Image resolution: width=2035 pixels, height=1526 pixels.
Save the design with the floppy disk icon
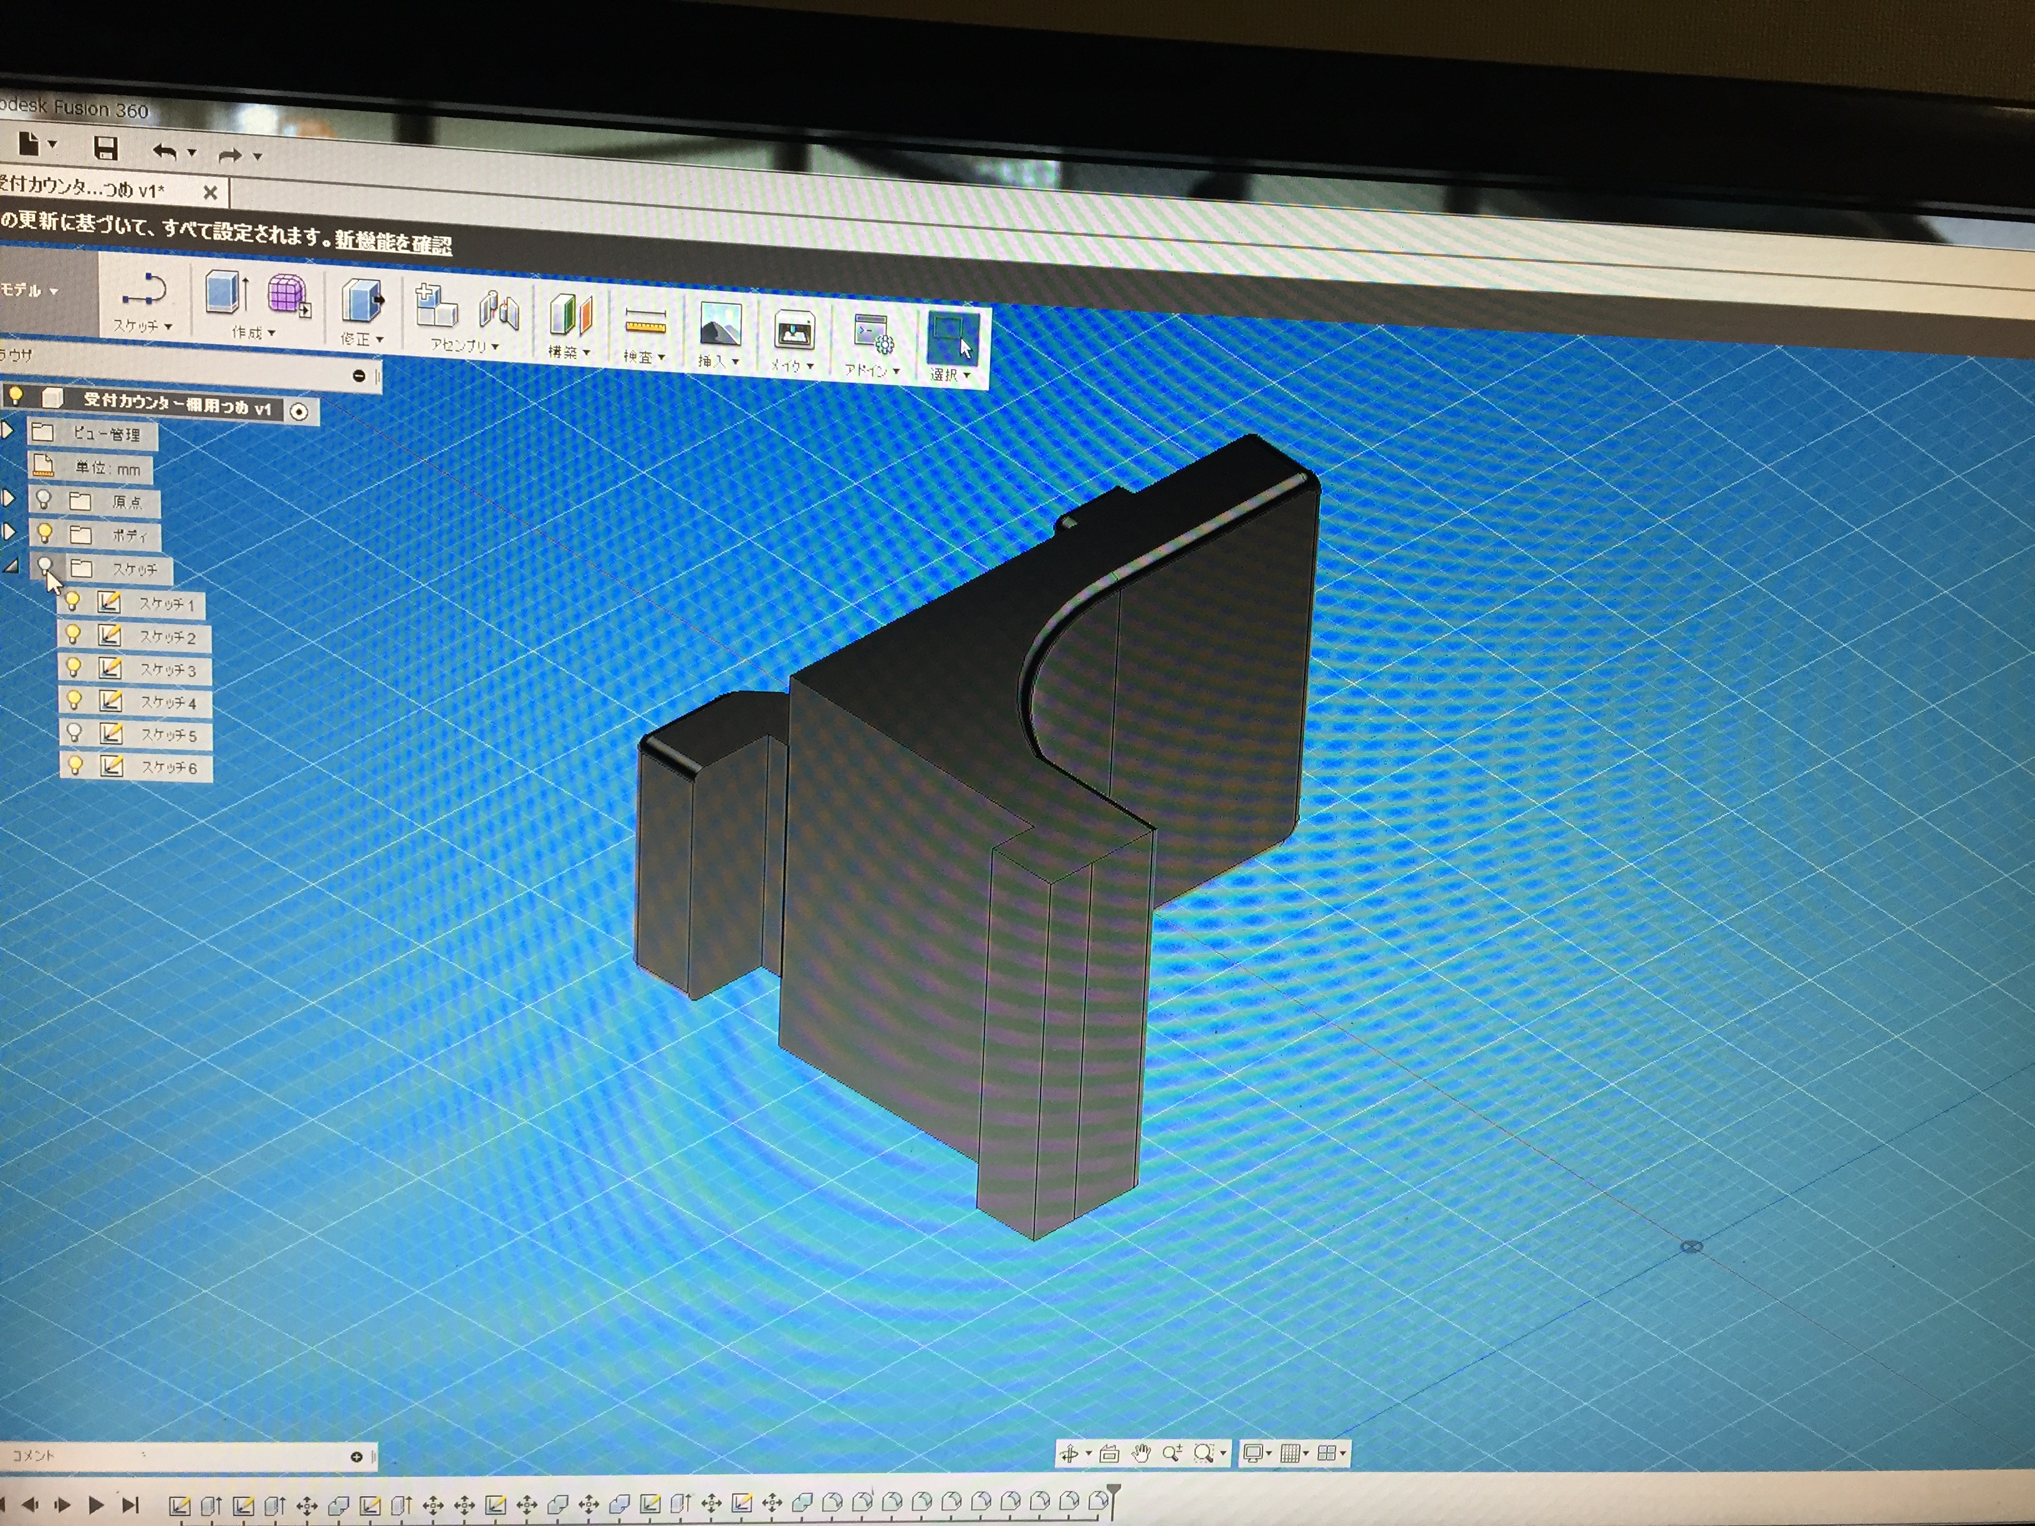click(x=106, y=148)
